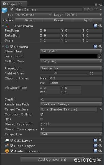Click the Prefab Select button

[29, 20]
